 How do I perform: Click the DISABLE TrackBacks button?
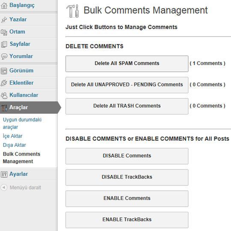(x=127, y=177)
